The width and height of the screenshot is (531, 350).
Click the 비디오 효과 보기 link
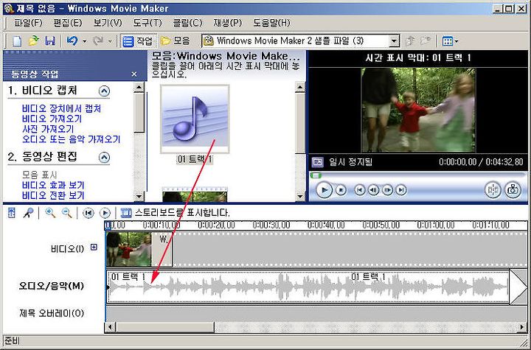(53, 185)
